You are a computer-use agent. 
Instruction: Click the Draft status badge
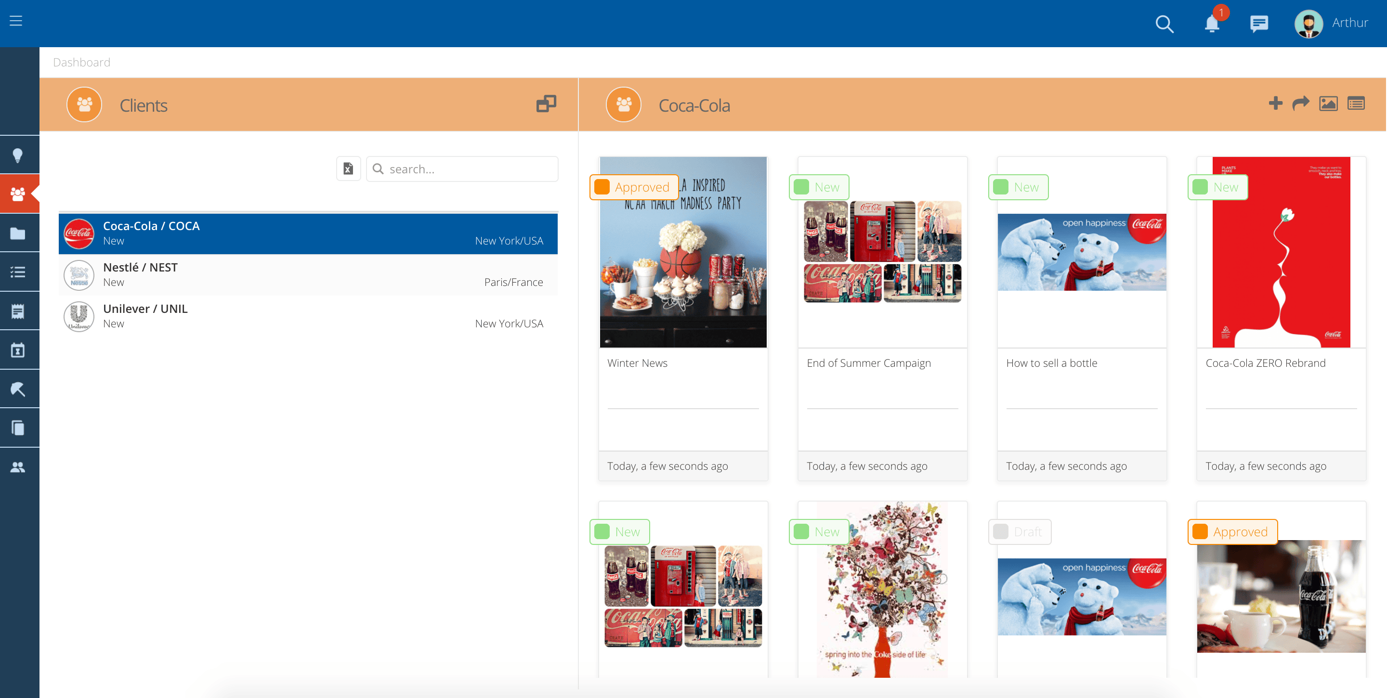pos(1019,532)
